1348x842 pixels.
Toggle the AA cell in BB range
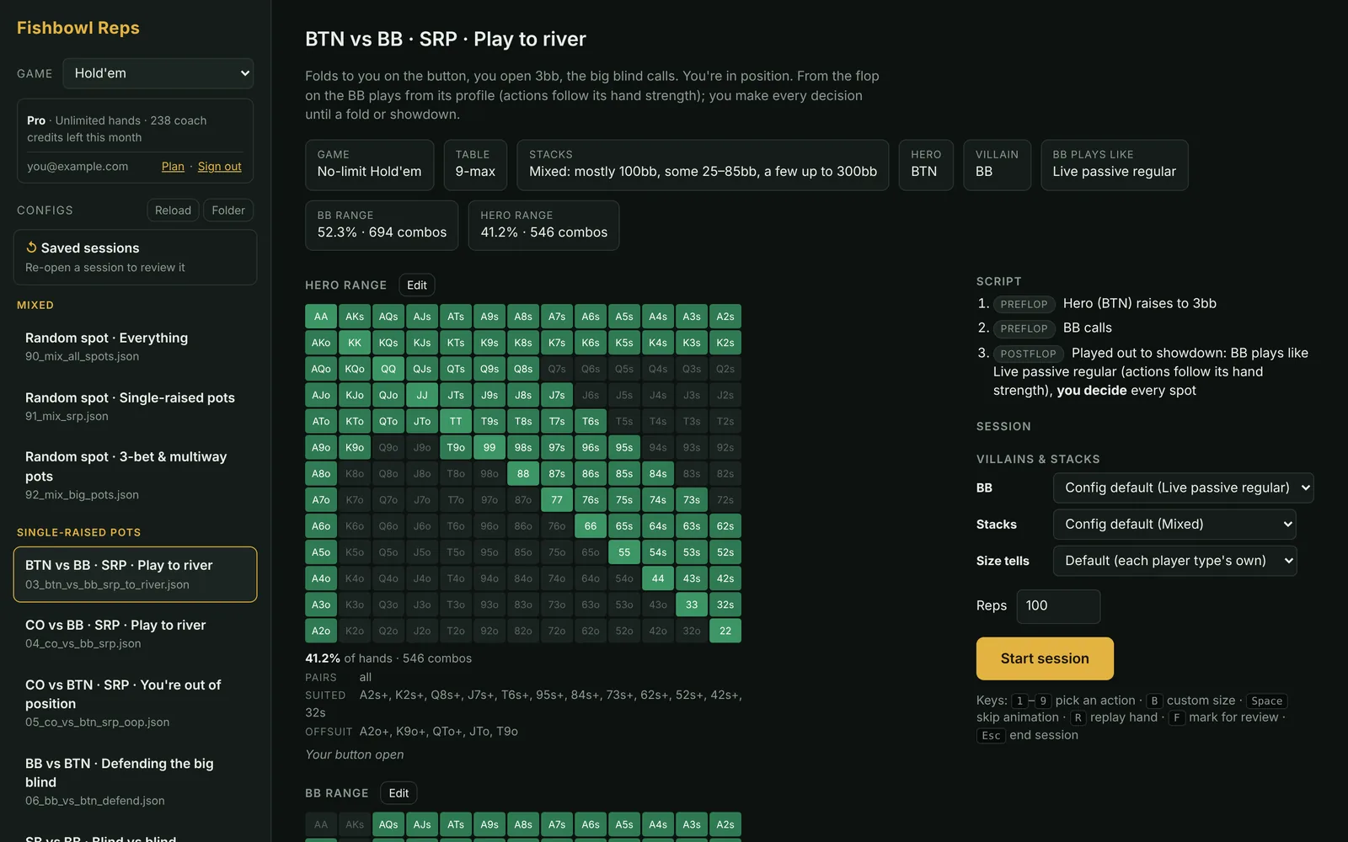click(321, 825)
